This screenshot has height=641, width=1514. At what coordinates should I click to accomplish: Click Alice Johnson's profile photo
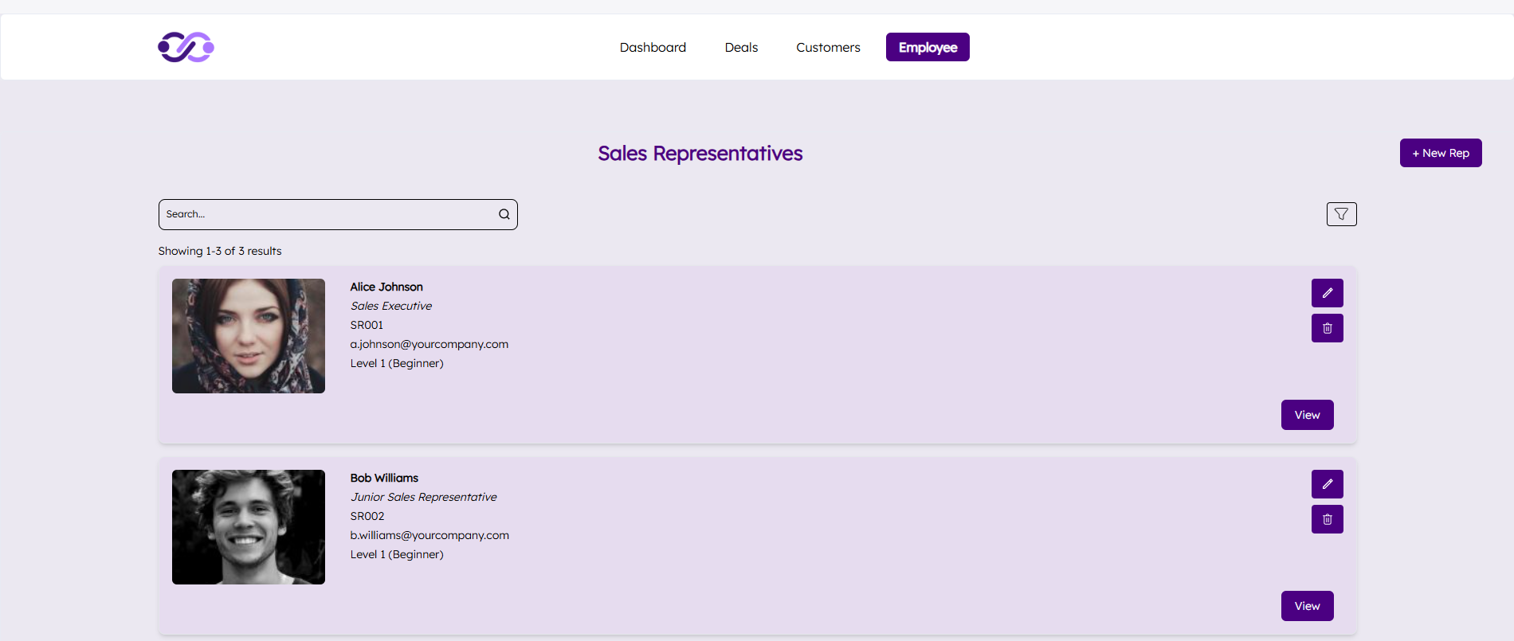(249, 336)
